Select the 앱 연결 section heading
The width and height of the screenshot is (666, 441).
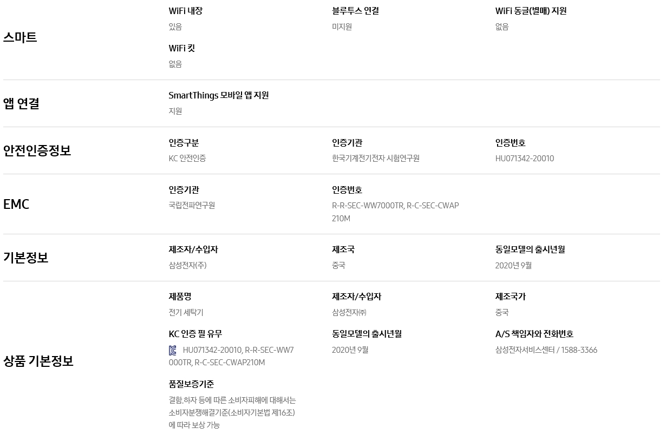[21, 103]
